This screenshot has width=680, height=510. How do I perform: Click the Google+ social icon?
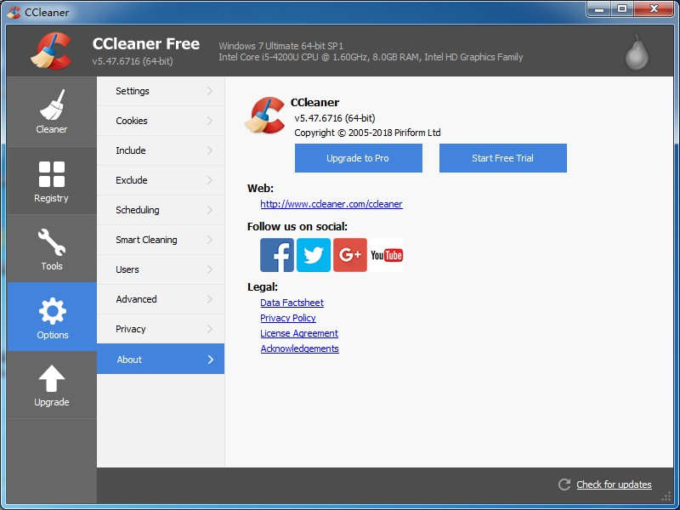(x=350, y=255)
